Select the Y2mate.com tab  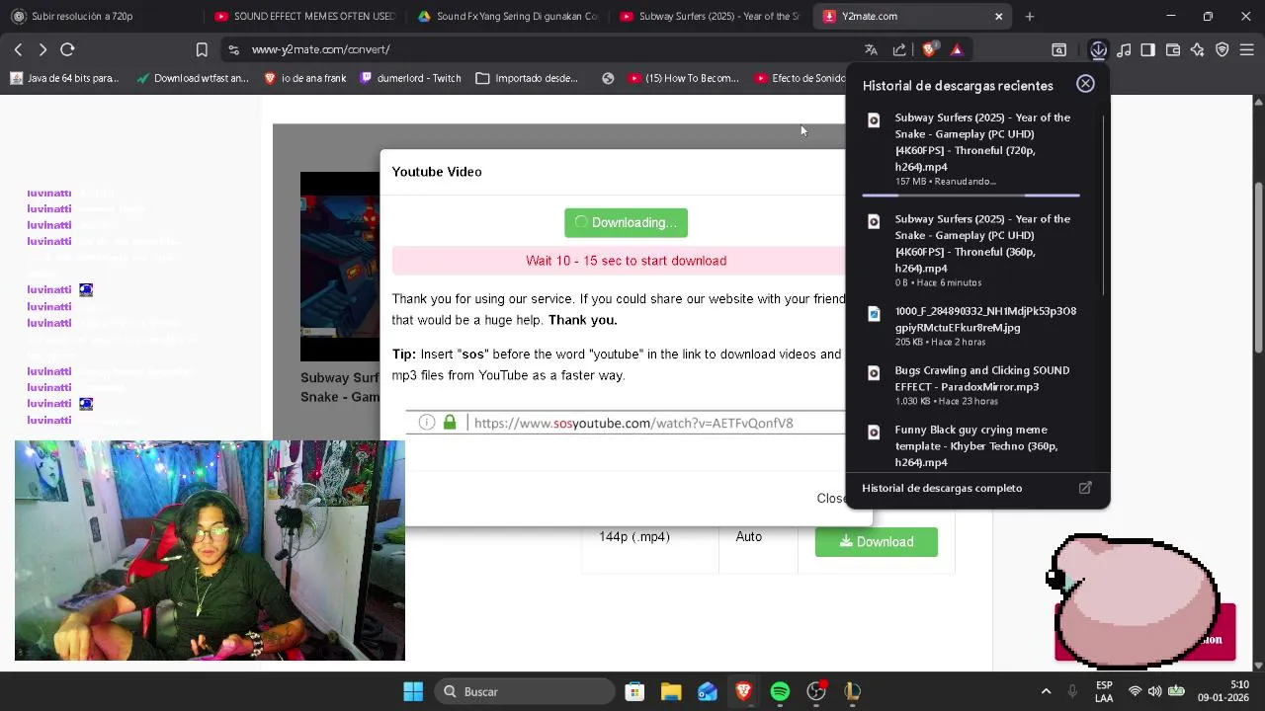point(911,16)
